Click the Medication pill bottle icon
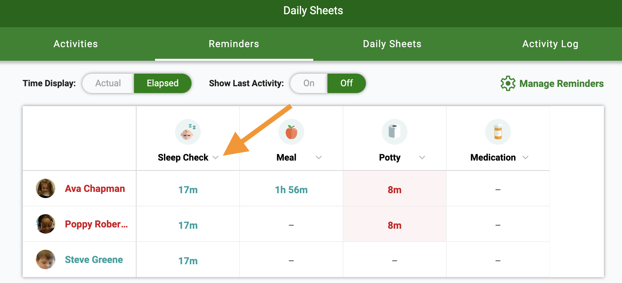Screen dimensions: 622x283 498,132
